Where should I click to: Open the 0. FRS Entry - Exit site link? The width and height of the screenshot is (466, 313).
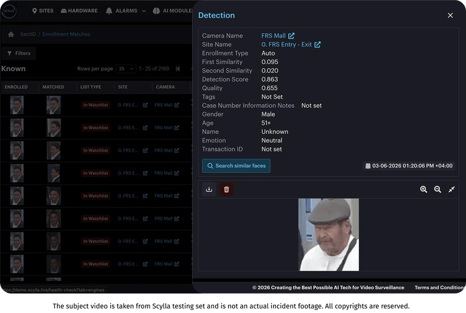(286, 45)
